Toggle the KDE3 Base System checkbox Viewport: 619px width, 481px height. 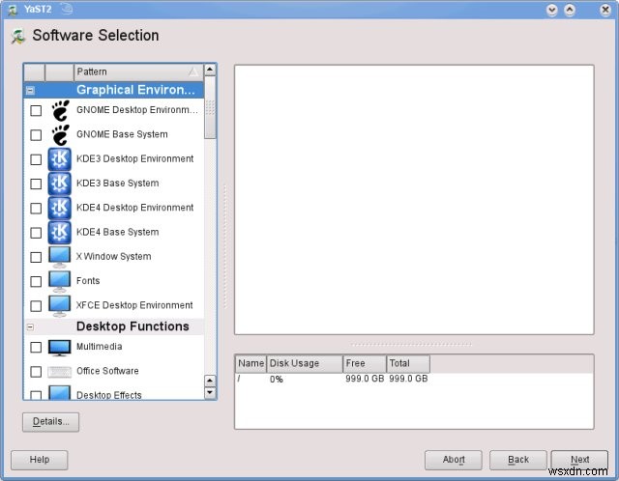[x=36, y=184]
